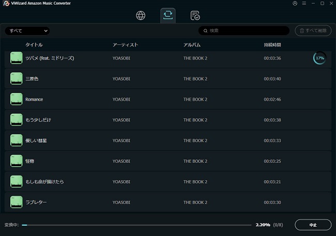Click the アルバム column header
This screenshot has width=336, height=236.
click(192, 45)
